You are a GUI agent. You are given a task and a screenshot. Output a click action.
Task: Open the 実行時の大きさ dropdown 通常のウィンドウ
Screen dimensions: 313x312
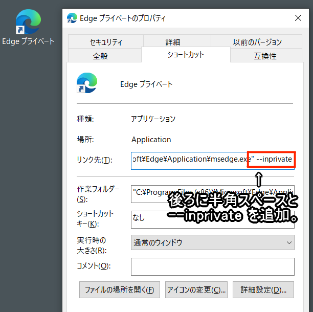213,242
